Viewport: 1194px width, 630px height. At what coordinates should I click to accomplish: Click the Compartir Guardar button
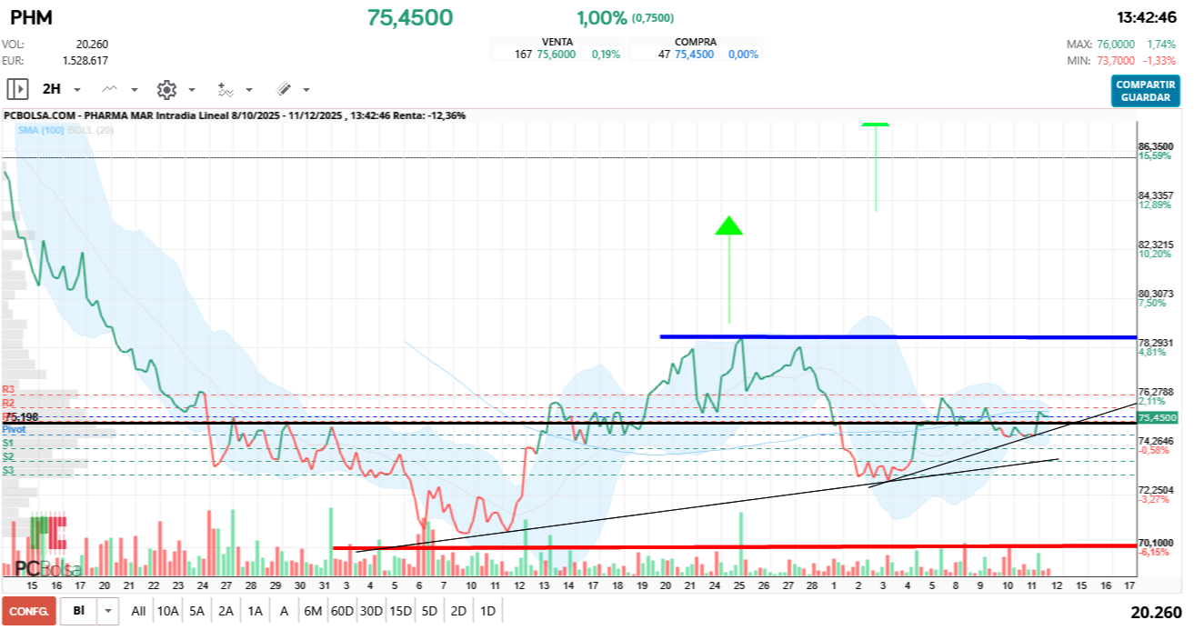pos(1145,91)
